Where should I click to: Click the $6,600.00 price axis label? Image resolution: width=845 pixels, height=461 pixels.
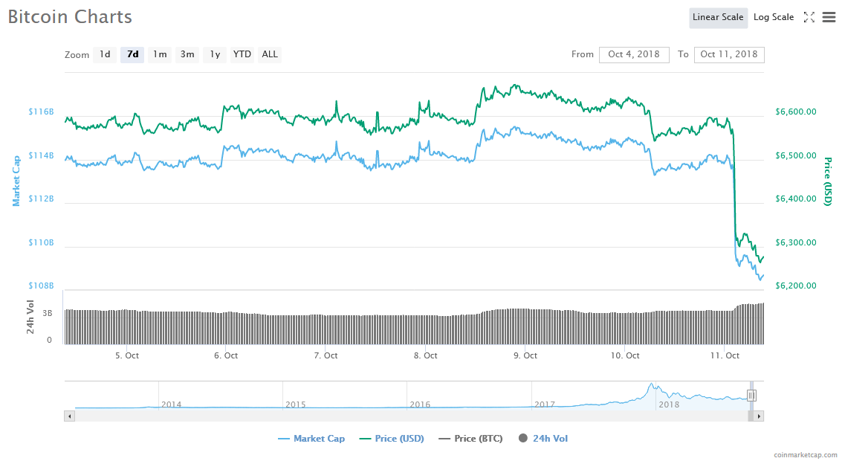795,112
